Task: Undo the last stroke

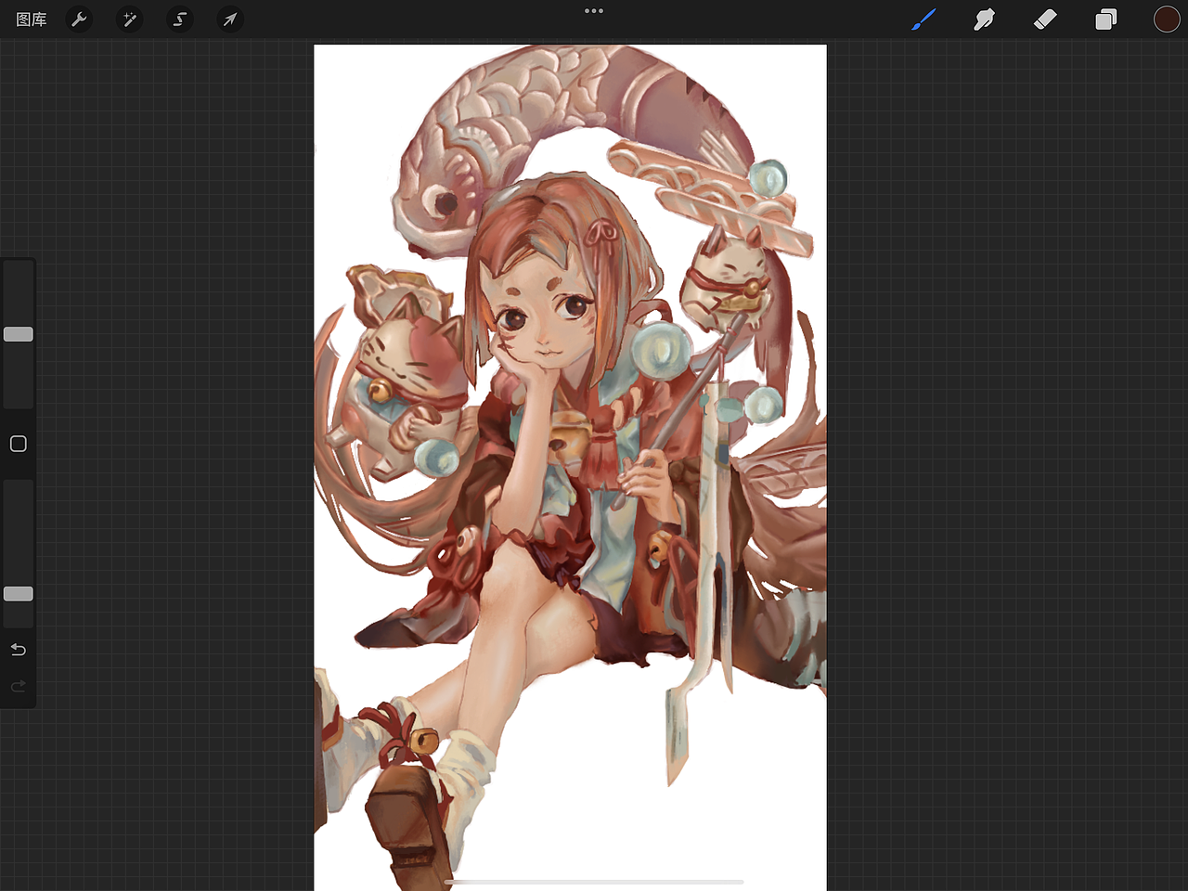Action: [19, 650]
